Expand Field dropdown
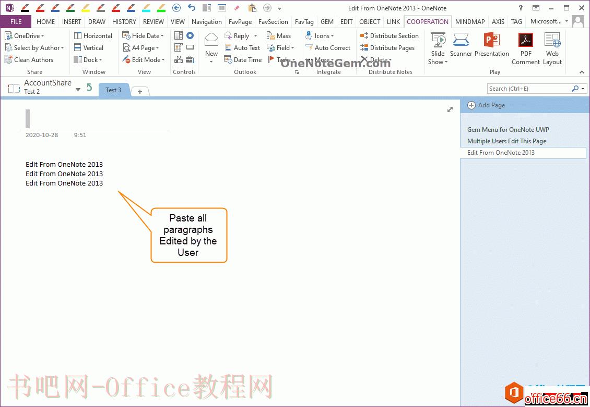Image resolution: width=590 pixels, height=407 pixels. coord(280,48)
